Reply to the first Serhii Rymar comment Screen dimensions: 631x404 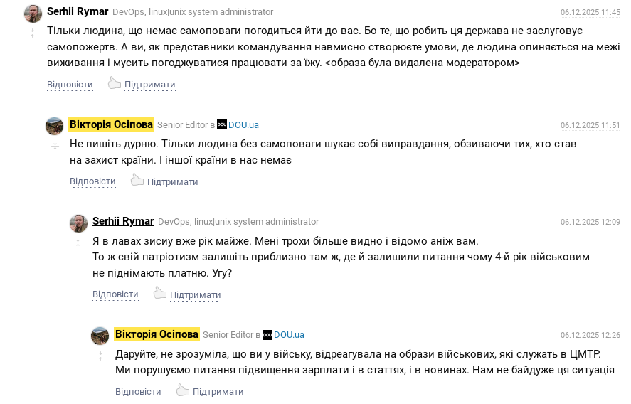pyautogui.click(x=70, y=85)
